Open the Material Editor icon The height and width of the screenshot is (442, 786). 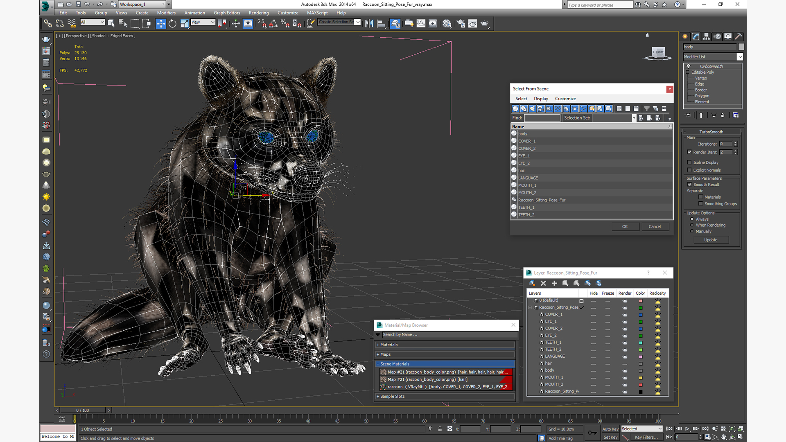pyautogui.click(x=447, y=23)
